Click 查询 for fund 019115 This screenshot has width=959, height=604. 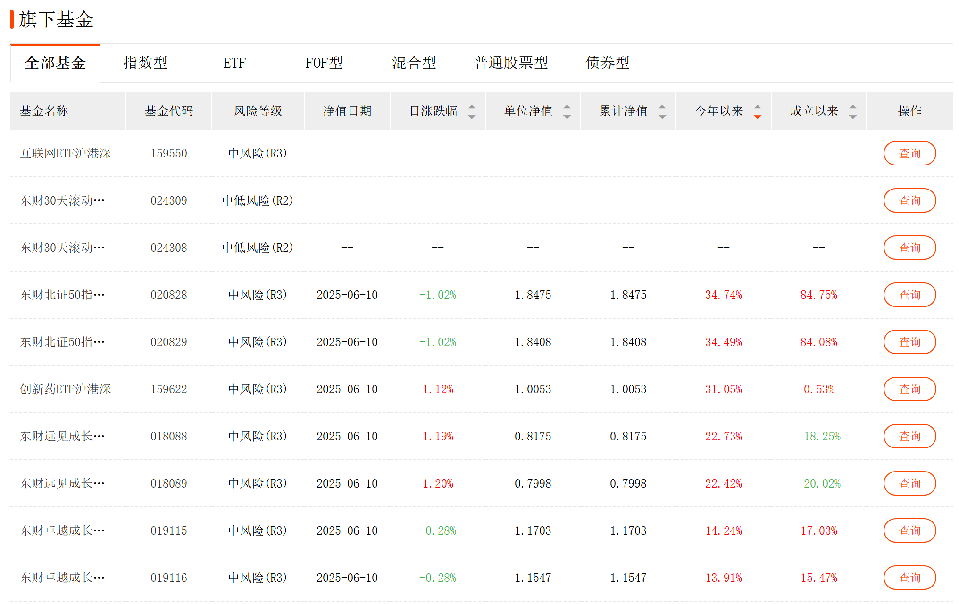tap(909, 530)
